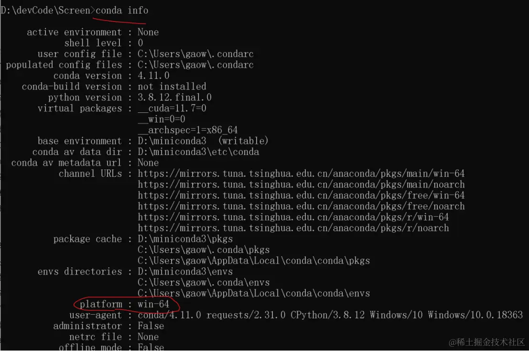Click the D:\devCode\Screen prompt path
Screen dimensions: 529x351
pyautogui.click(x=46, y=10)
